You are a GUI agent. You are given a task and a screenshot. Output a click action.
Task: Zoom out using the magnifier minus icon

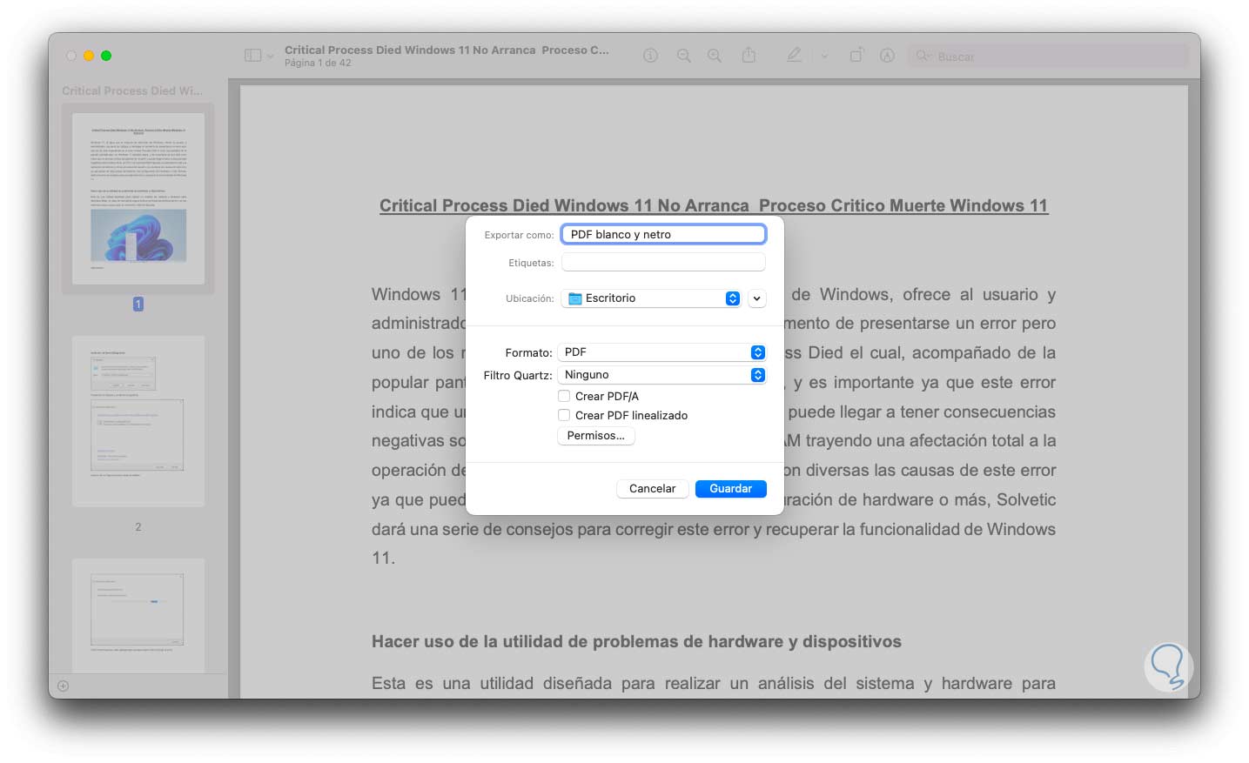684,56
